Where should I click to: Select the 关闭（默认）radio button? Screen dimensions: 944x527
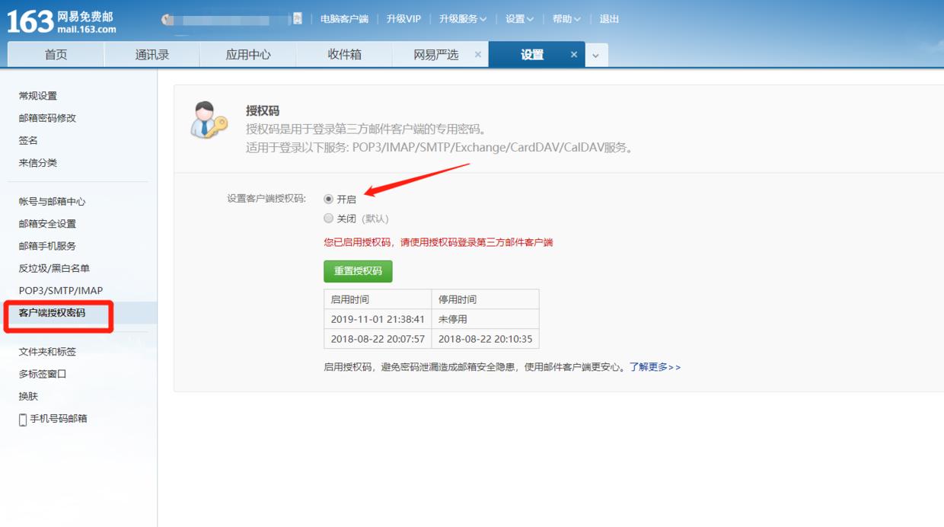329,219
